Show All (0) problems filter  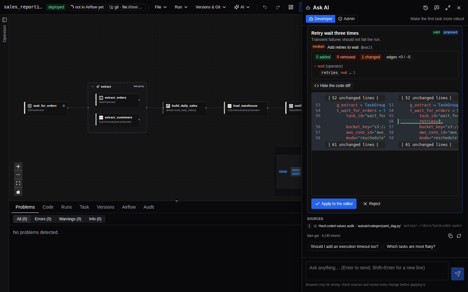tap(22, 219)
